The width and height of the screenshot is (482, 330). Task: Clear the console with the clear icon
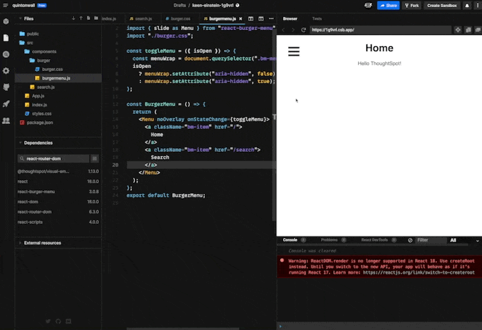pos(410,240)
